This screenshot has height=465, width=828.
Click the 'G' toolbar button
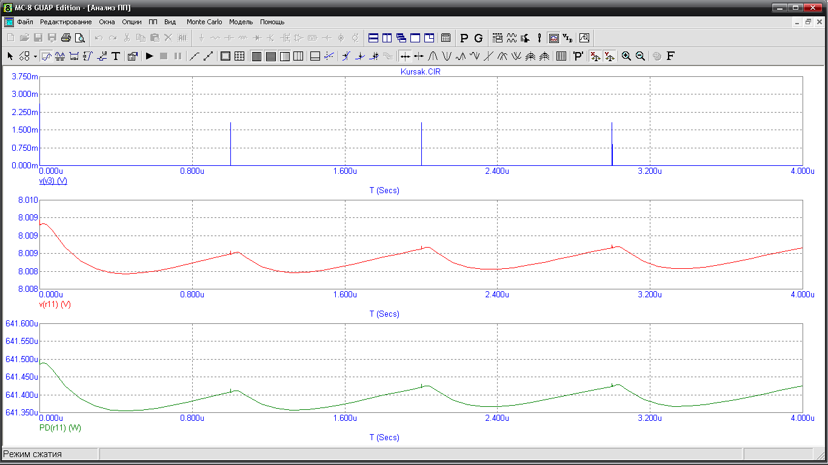pyautogui.click(x=478, y=38)
